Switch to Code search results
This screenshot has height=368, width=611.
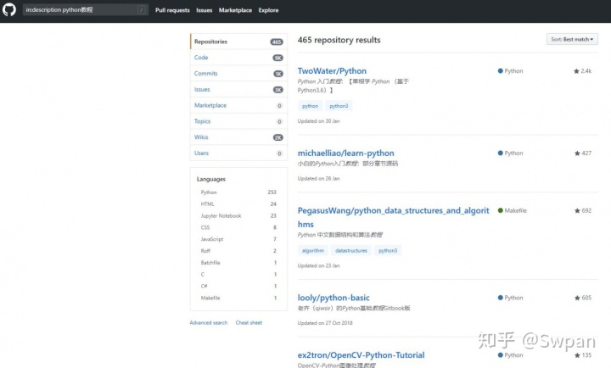click(x=238, y=58)
